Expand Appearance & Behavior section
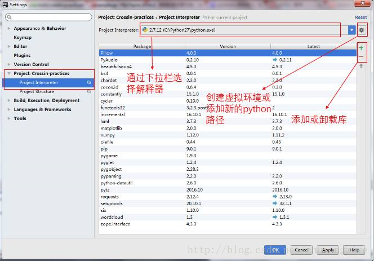This screenshot has height=261, width=374. [x=9, y=28]
